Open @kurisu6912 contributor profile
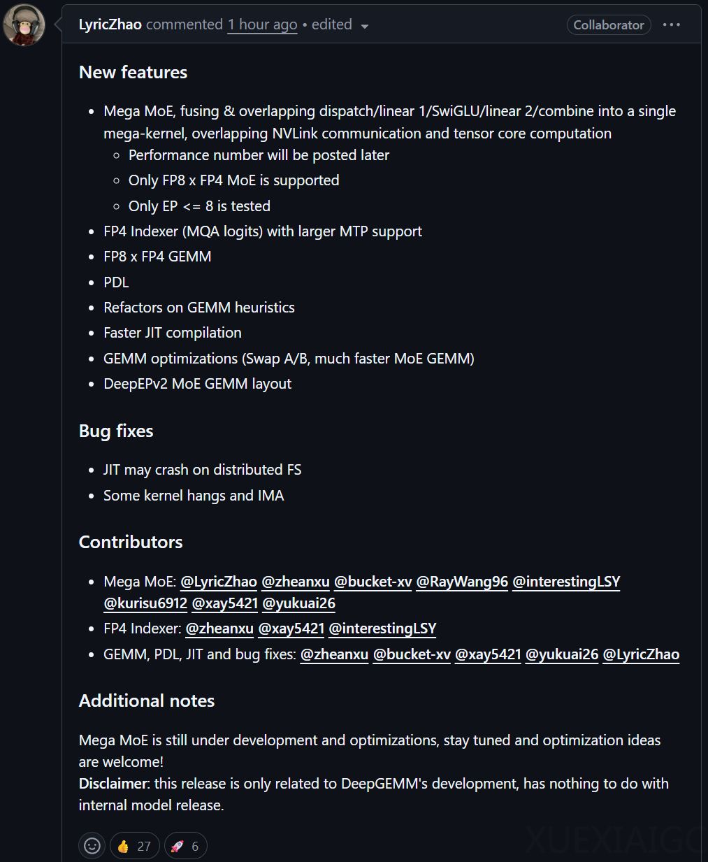The image size is (708, 862). [x=145, y=603]
